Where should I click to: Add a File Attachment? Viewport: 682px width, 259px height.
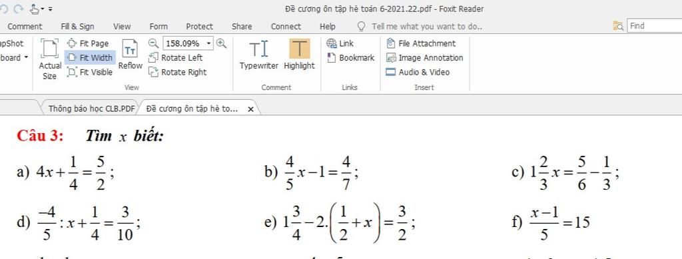tap(421, 43)
